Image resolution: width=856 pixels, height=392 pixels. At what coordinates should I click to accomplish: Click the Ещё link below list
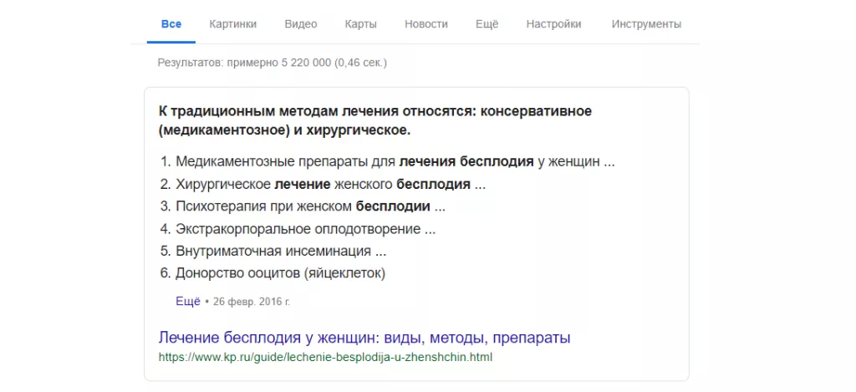click(x=188, y=302)
